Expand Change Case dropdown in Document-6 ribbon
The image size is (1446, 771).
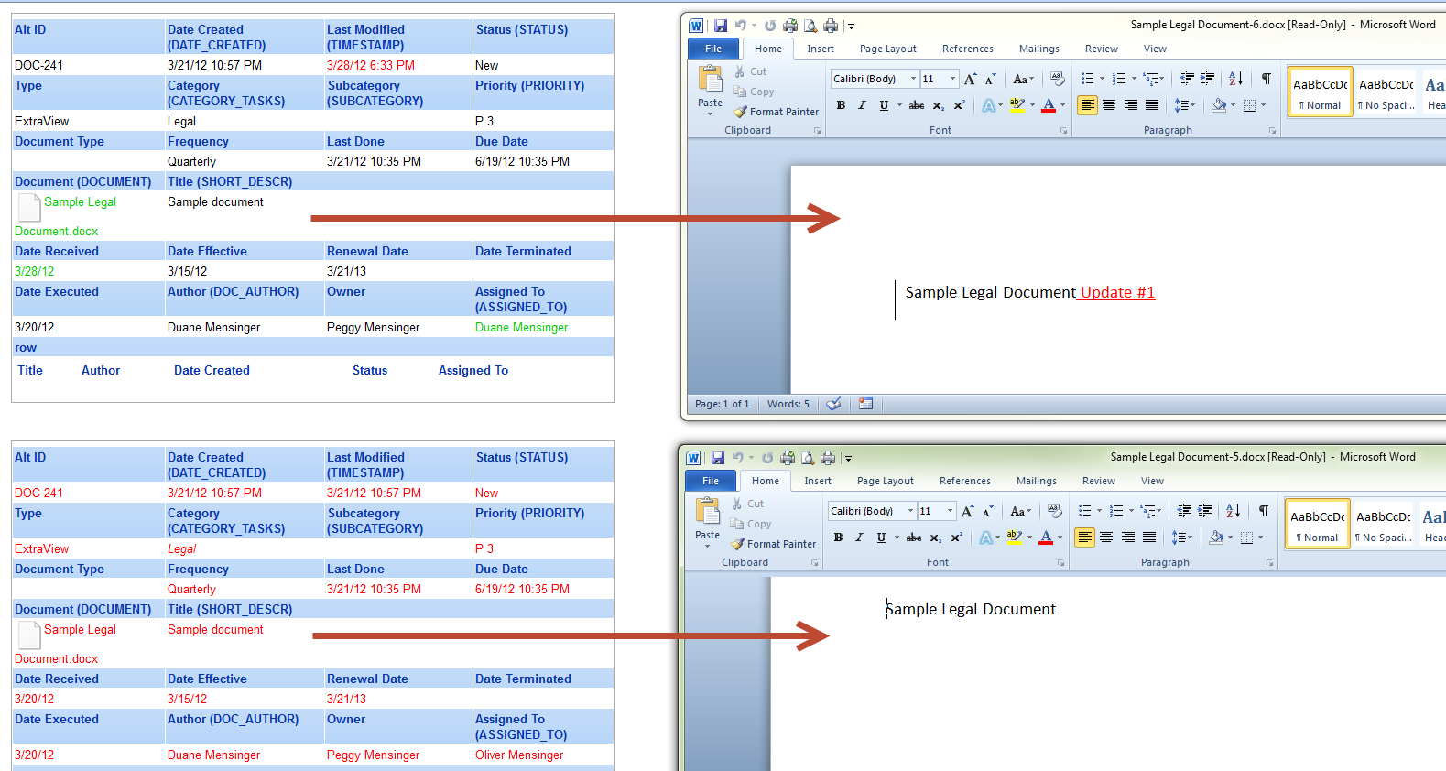point(1023,80)
